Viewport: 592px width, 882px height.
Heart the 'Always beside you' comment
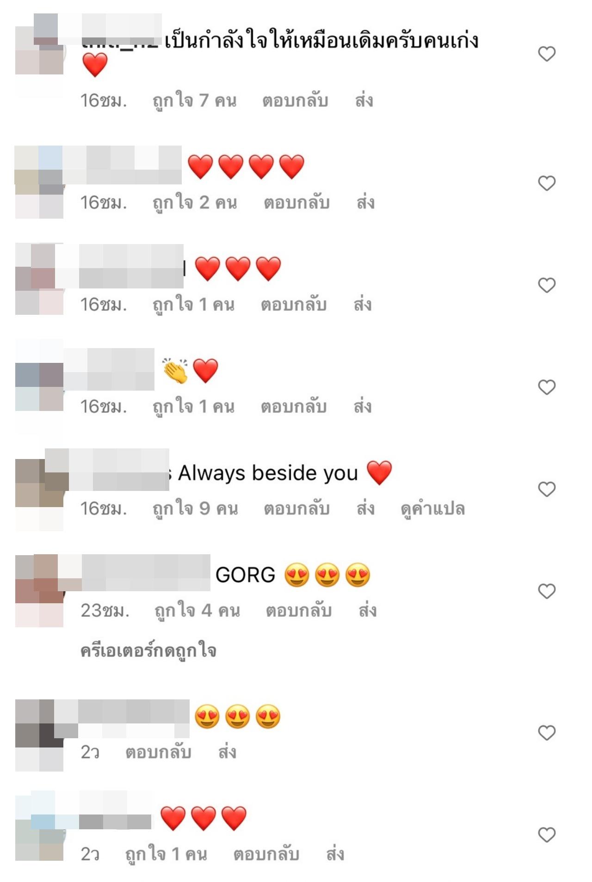[547, 489]
